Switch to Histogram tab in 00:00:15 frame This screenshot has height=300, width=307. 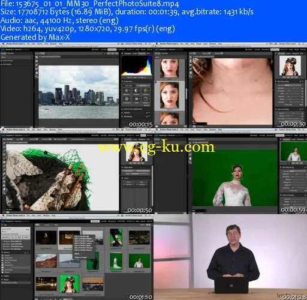click(x=142, y=53)
